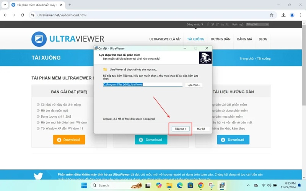Image resolution: width=306 pixels, height=191 pixels.
Task: Click the orange Download button
Action: 69,140
